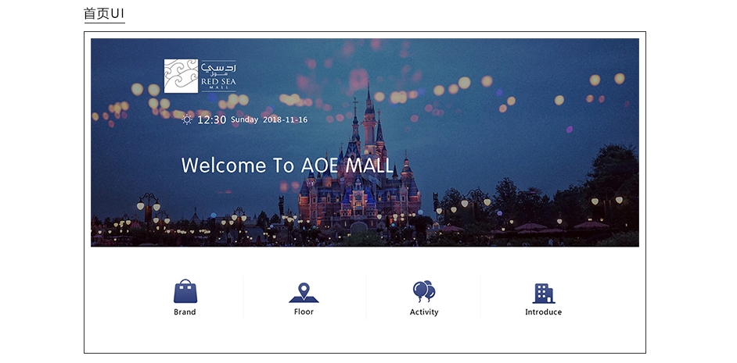Click the Brand shopping bag icon

pyautogui.click(x=185, y=291)
